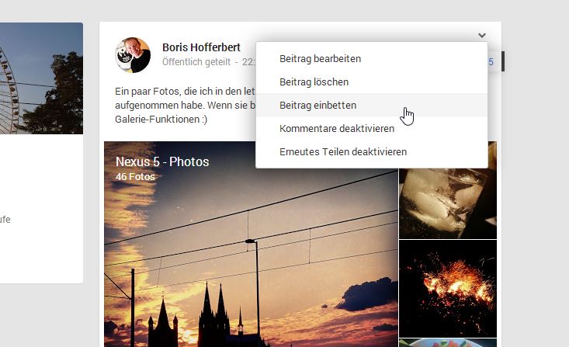Screen dimensions: 569x347
Task: Toggle 'Kommentare deaktivieren' option
Action: pos(337,128)
